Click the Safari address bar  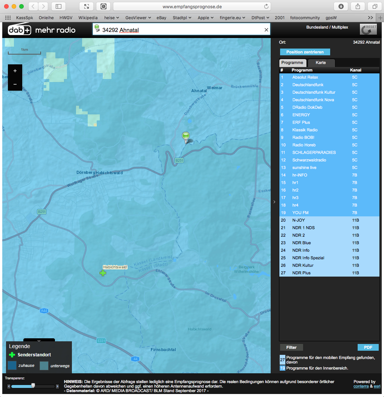click(192, 6)
